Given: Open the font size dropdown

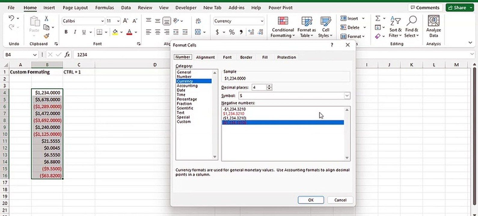Looking at the screenshot, I should pos(118,21).
